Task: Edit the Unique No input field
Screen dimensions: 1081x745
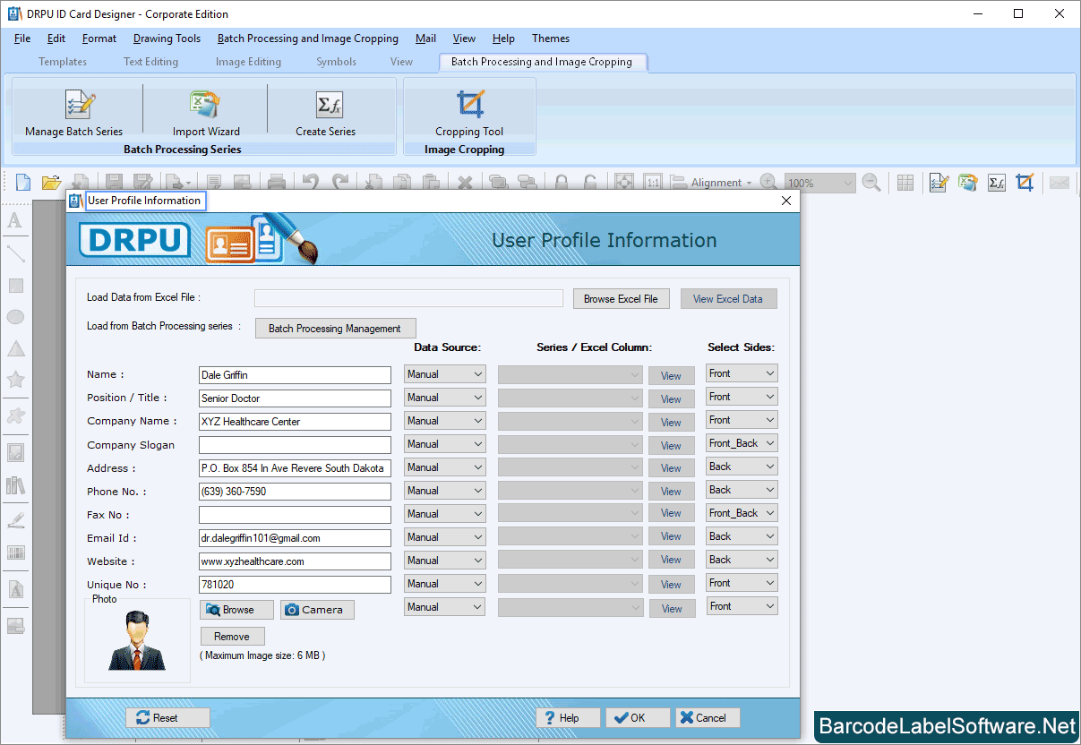Action: [295, 584]
